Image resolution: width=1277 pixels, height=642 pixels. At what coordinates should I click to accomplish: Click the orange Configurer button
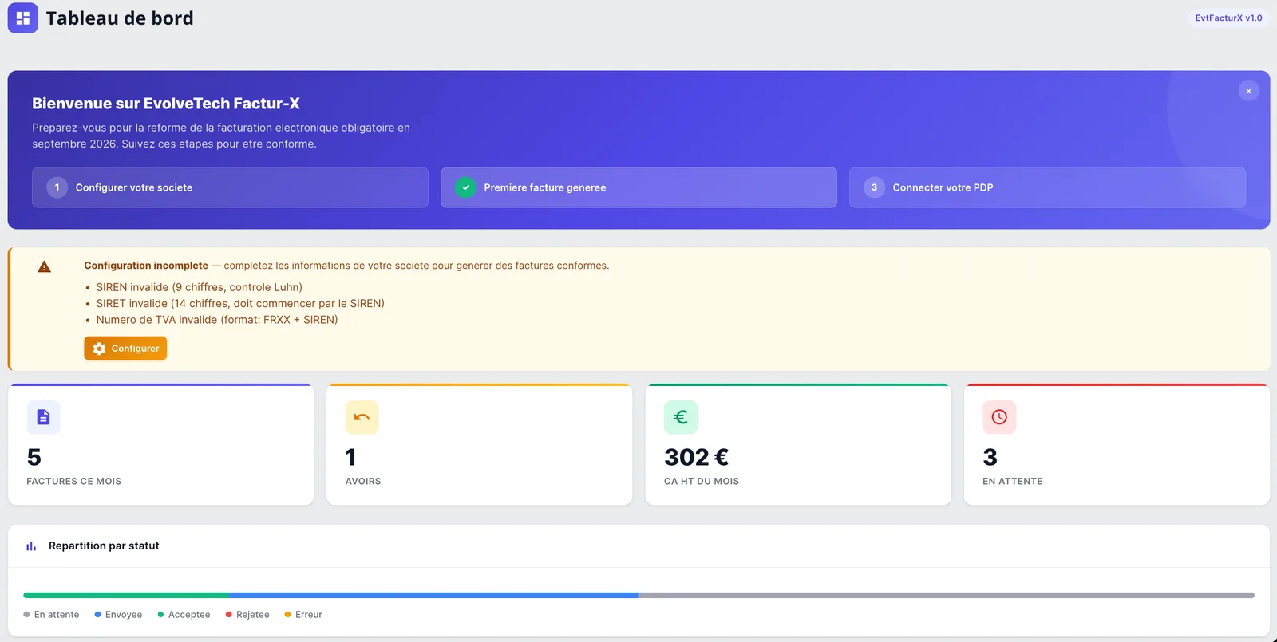125,349
